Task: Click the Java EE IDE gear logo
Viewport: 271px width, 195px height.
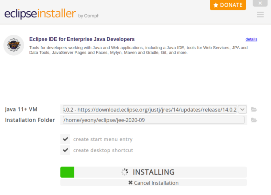Action: coord(14,45)
